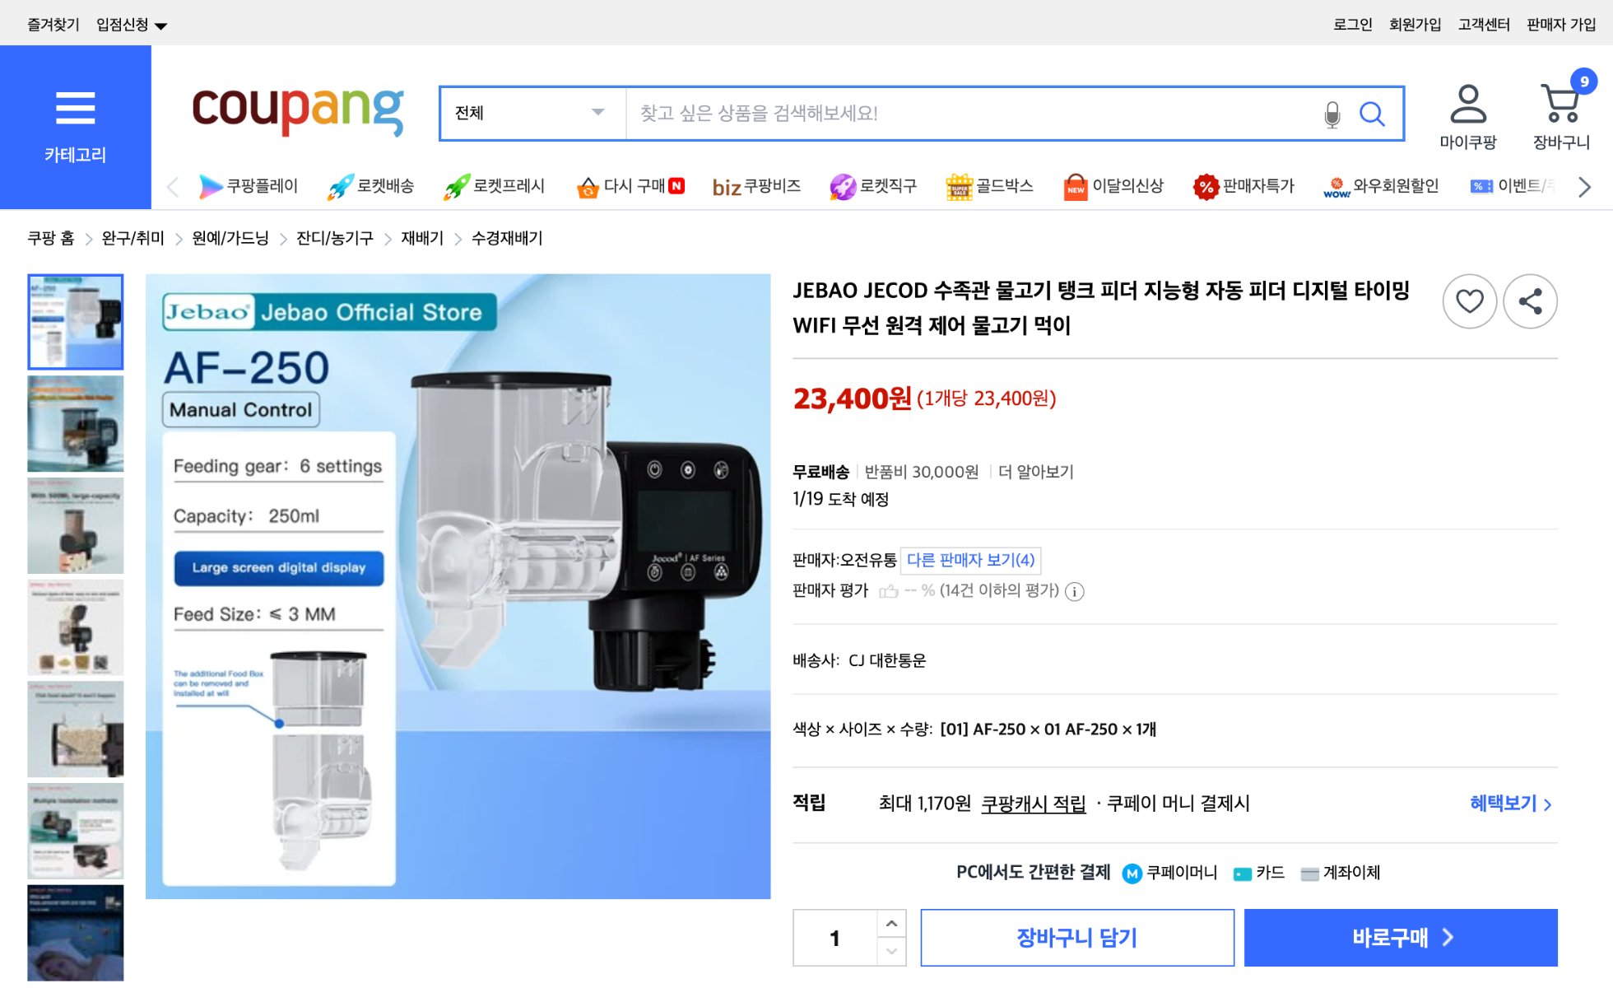
Task: Select the 로켓배송 rocket icon in the nav
Action: pos(340,185)
